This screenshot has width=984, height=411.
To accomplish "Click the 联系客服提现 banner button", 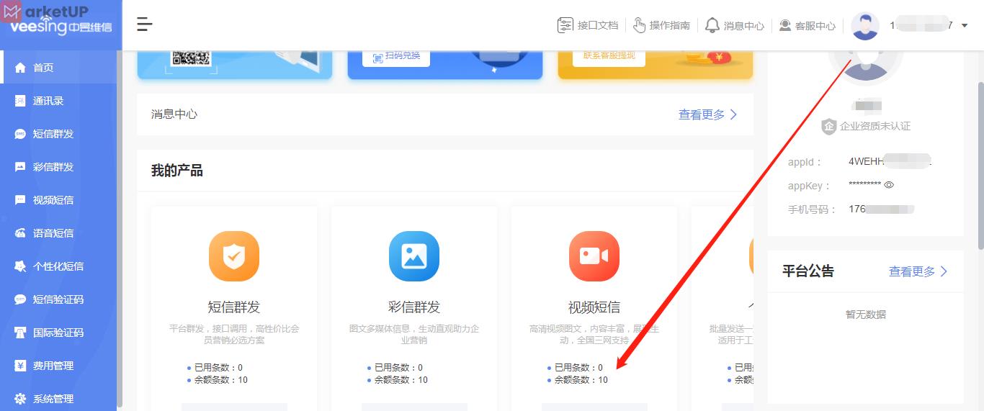I will [609, 56].
